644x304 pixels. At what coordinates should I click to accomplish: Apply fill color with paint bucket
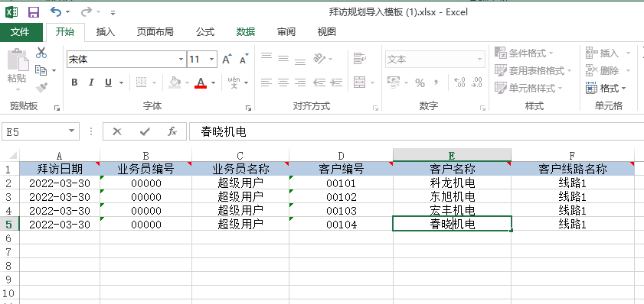coord(175,82)
